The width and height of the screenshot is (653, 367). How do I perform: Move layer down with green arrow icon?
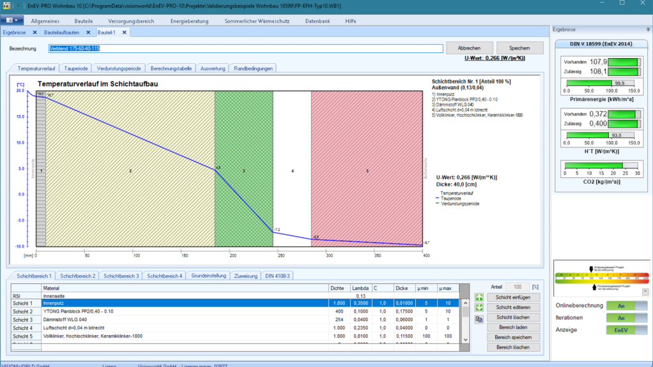pos(479,308)
